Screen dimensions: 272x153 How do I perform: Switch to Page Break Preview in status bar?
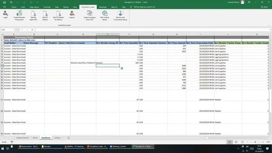click(x=243, y=142)
